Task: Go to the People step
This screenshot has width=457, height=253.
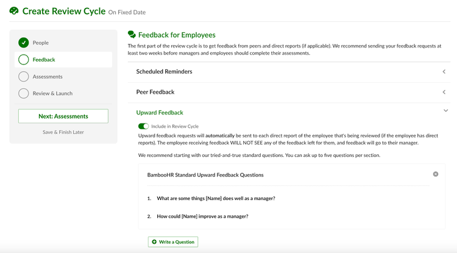Action: [x=40, y=43]
